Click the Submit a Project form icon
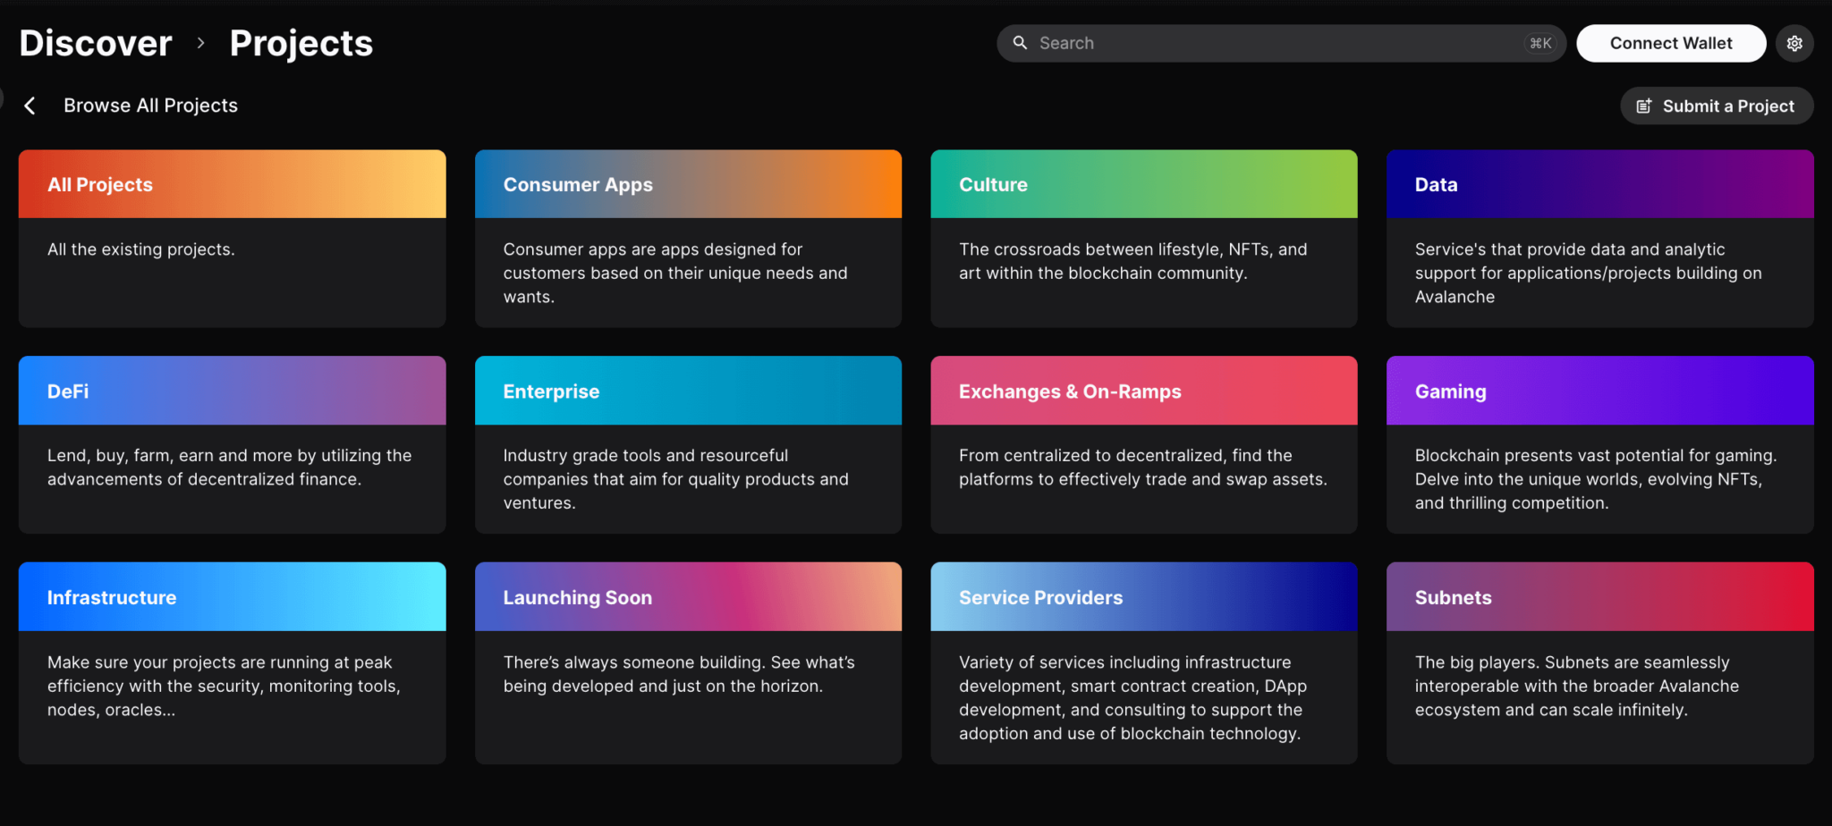This screenshot has width=1832, height=826. click(x=1644, y=106)
